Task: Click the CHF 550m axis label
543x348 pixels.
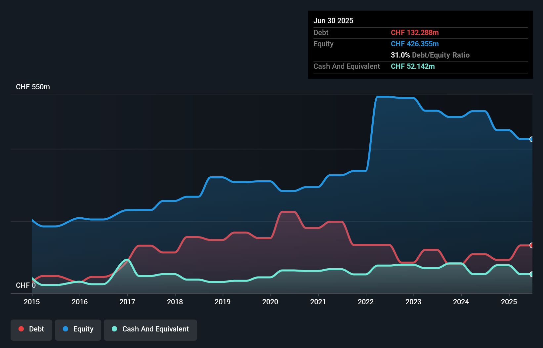Action: (33, 87)
